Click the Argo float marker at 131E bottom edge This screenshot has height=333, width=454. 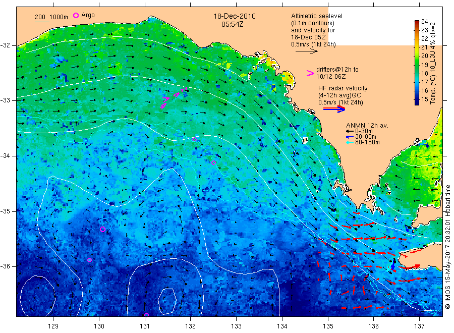click(146, 315)
